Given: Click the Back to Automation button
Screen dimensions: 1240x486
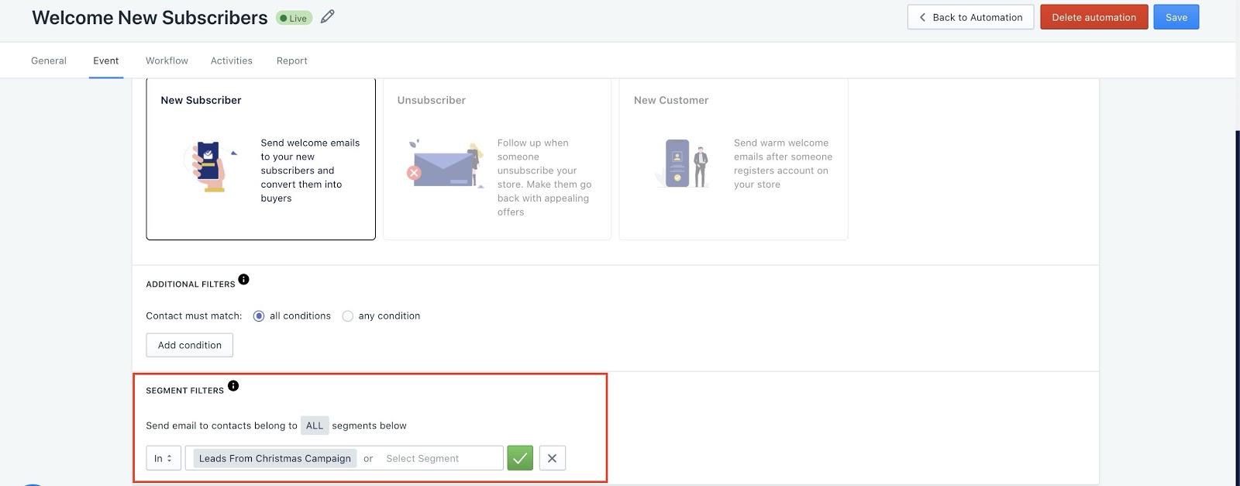Looking at the screenshot, I should click(970, 17).
